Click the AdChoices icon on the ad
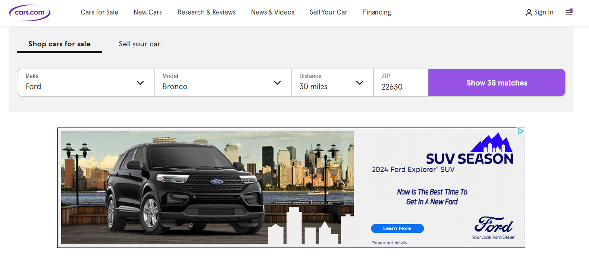Image resolution: width=589 pixels, height=273 pixels. (521, 131)
